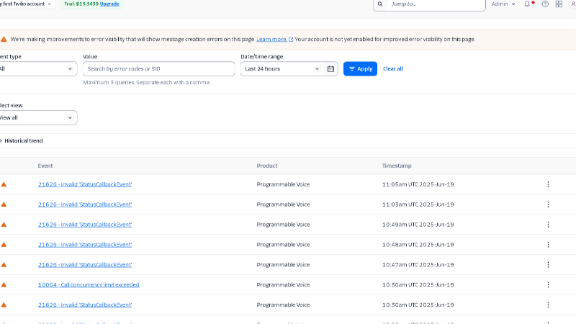576x324 pixels.
Task: Click the Apply filter button
Action: (x=360, y=69)
